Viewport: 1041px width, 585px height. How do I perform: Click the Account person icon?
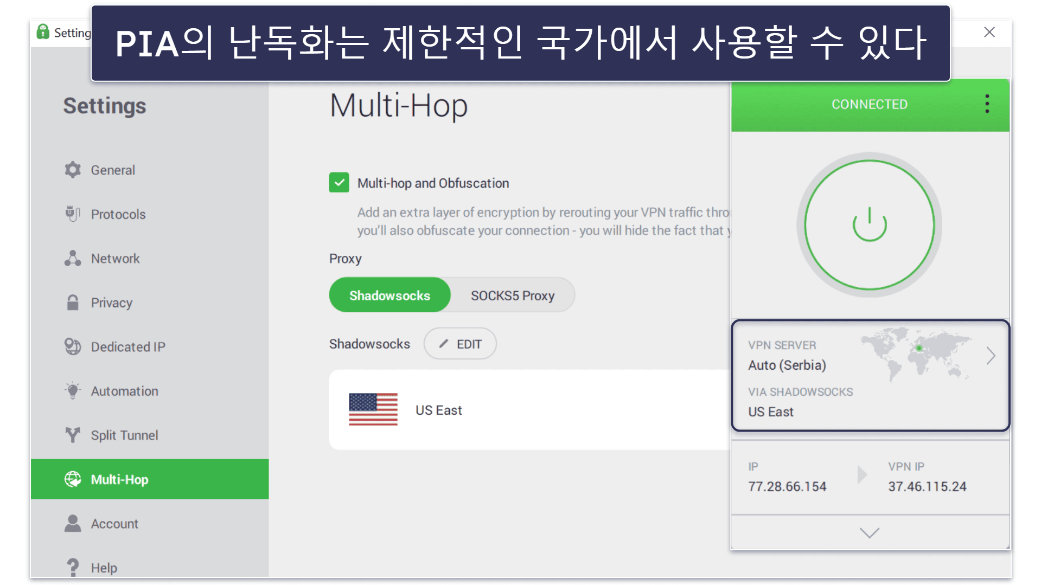click(x=73, y=523)
